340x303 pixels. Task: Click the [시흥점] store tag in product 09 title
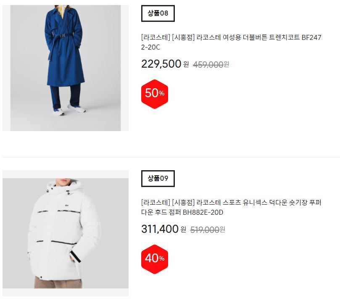coord(183,203)
